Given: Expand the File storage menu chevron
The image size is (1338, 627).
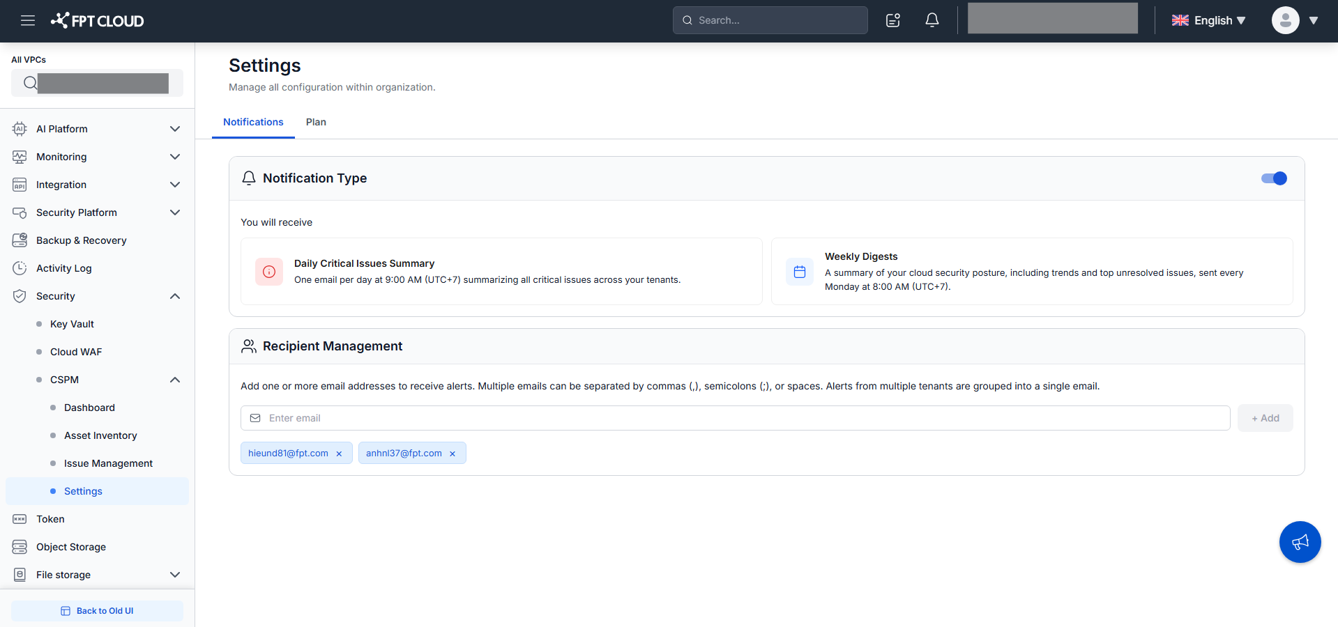Looking at the screenshot, I should (175, 575).
